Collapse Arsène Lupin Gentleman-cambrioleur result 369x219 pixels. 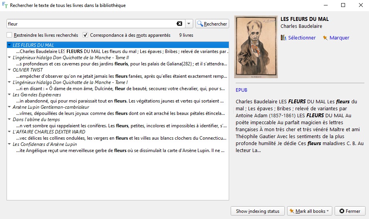(9, 107)
